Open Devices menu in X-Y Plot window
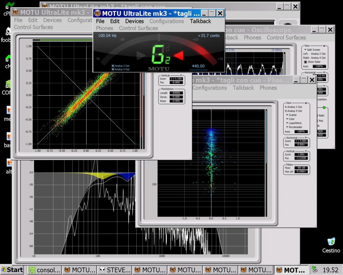 coord(52,20)
